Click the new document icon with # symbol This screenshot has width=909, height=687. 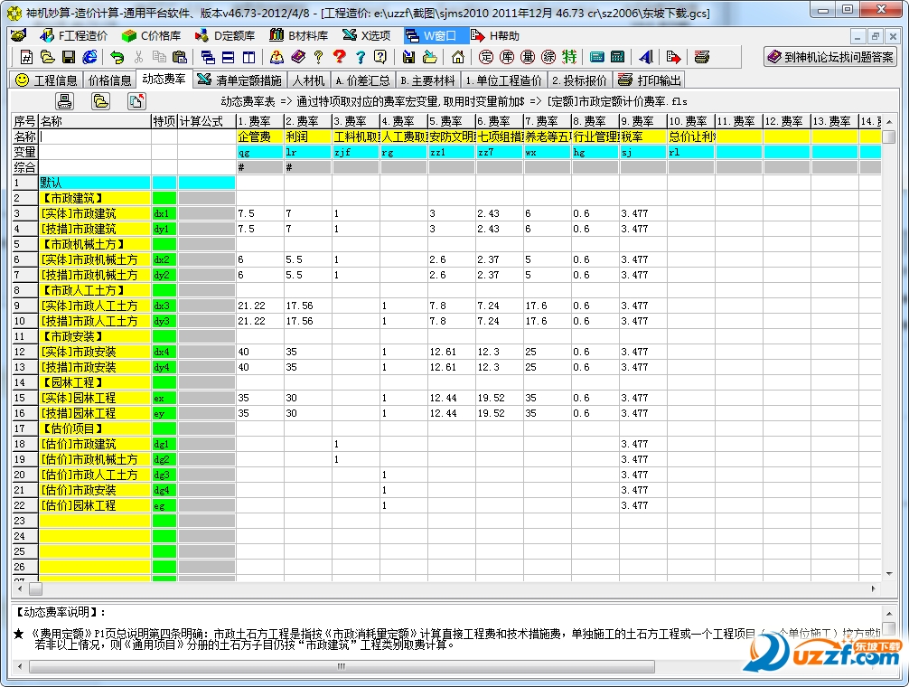pos(26,57)
